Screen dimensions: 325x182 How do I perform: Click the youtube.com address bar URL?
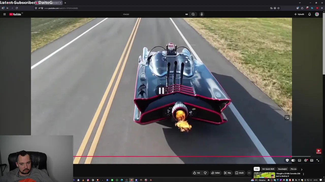click(61, 8)
